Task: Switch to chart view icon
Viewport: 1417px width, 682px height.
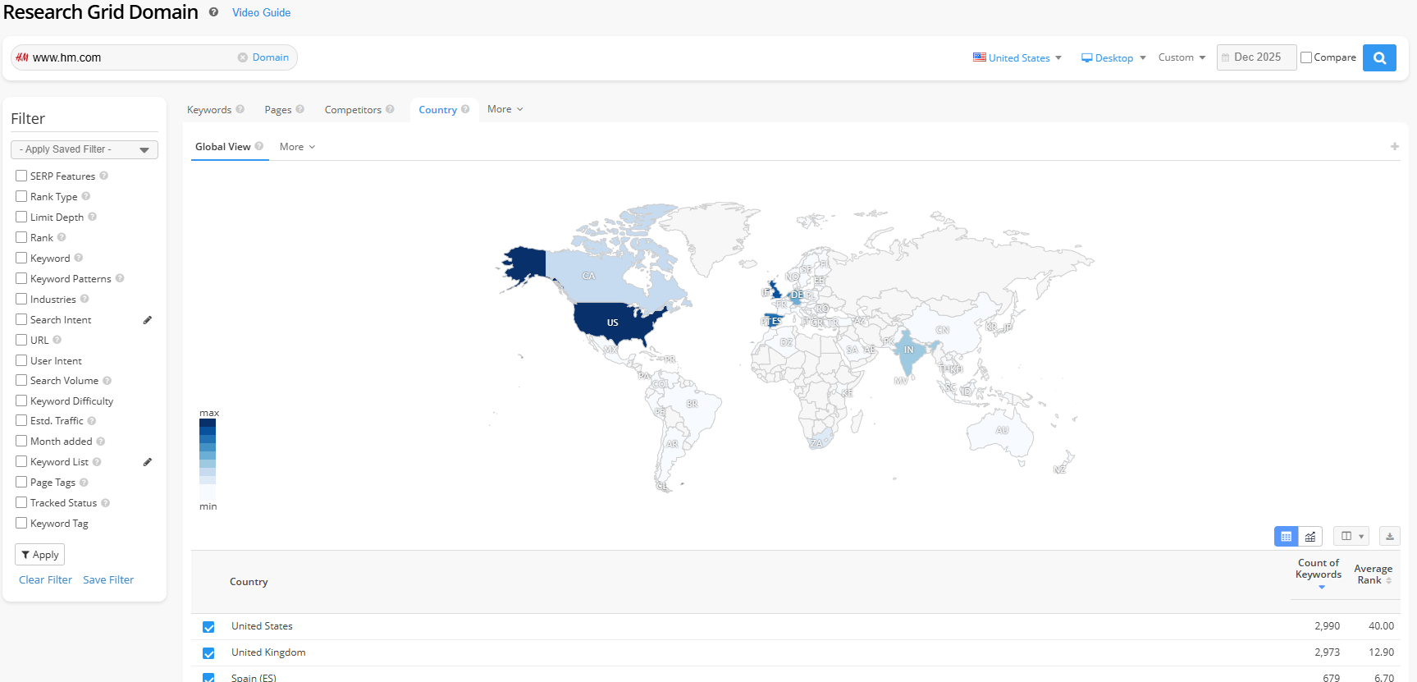Action: [1310, 537]
